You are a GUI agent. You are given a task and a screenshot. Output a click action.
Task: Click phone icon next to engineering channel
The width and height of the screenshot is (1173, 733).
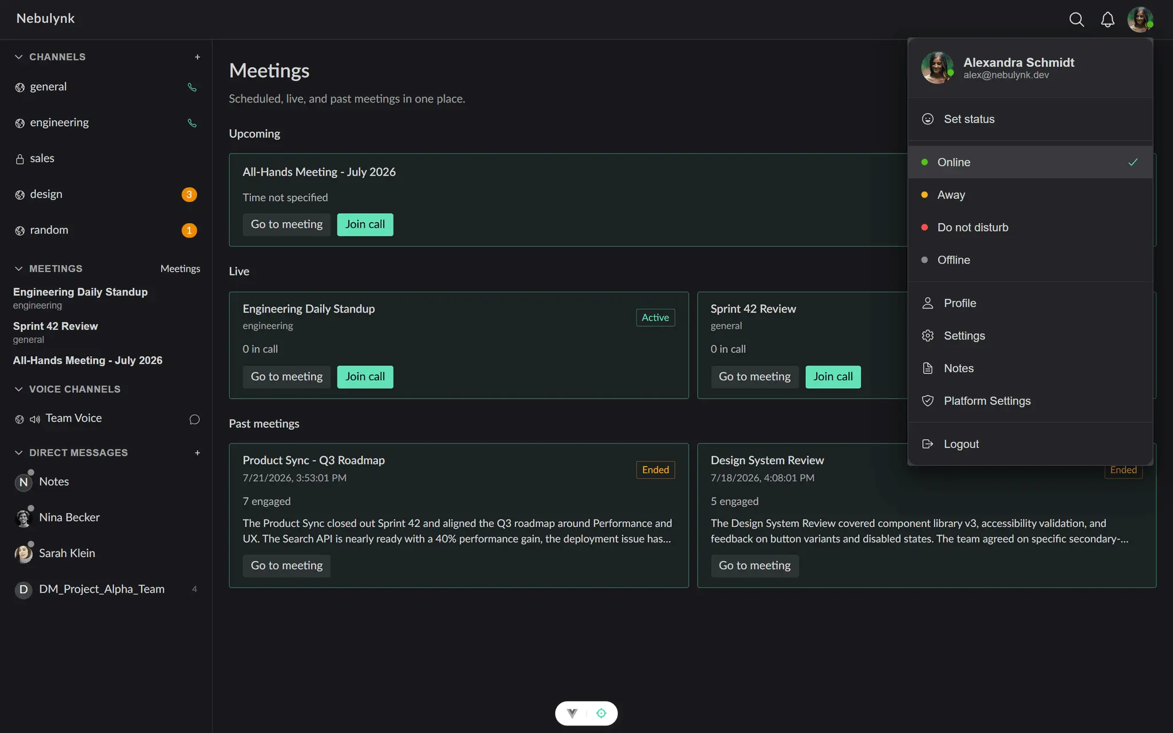192,123
